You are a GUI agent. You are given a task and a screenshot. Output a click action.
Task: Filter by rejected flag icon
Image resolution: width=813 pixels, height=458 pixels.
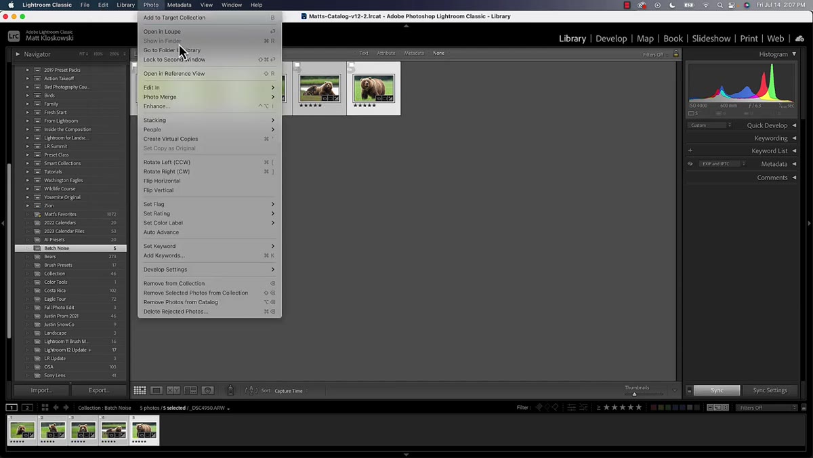[x=556, y=407]
